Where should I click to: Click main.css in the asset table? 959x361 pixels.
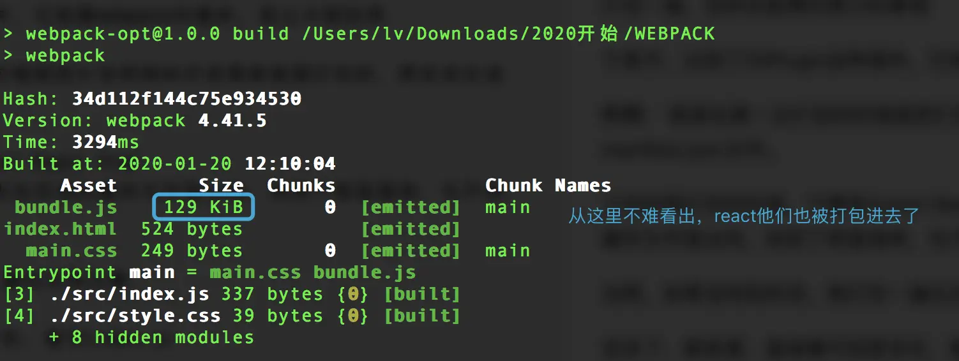[x=72, y=251]
